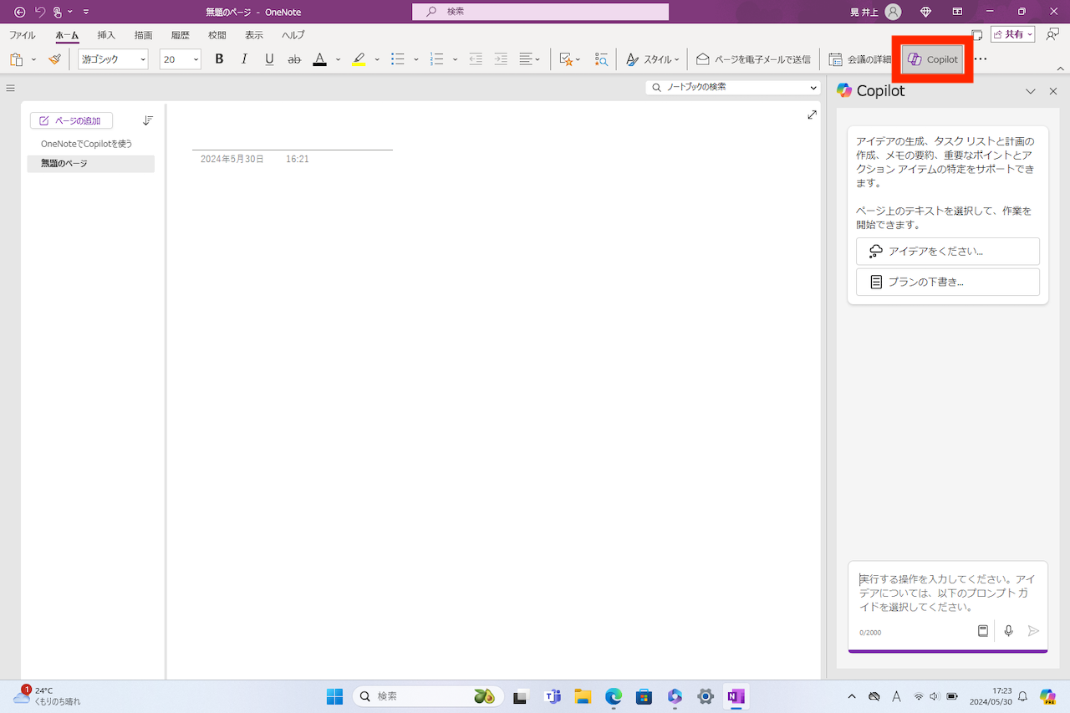1070x713 pixels.
Task: Click the ページの追加 button
Action: click(x=71, y=120)
